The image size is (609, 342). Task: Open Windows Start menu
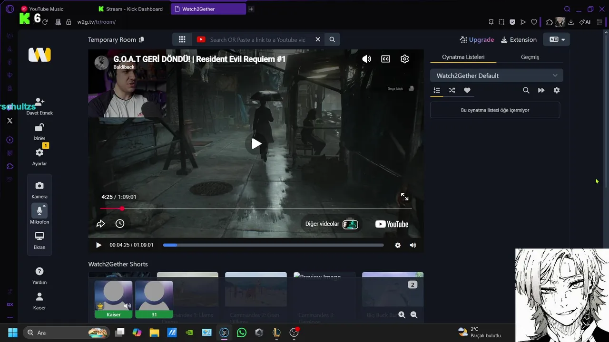(13, 332)
